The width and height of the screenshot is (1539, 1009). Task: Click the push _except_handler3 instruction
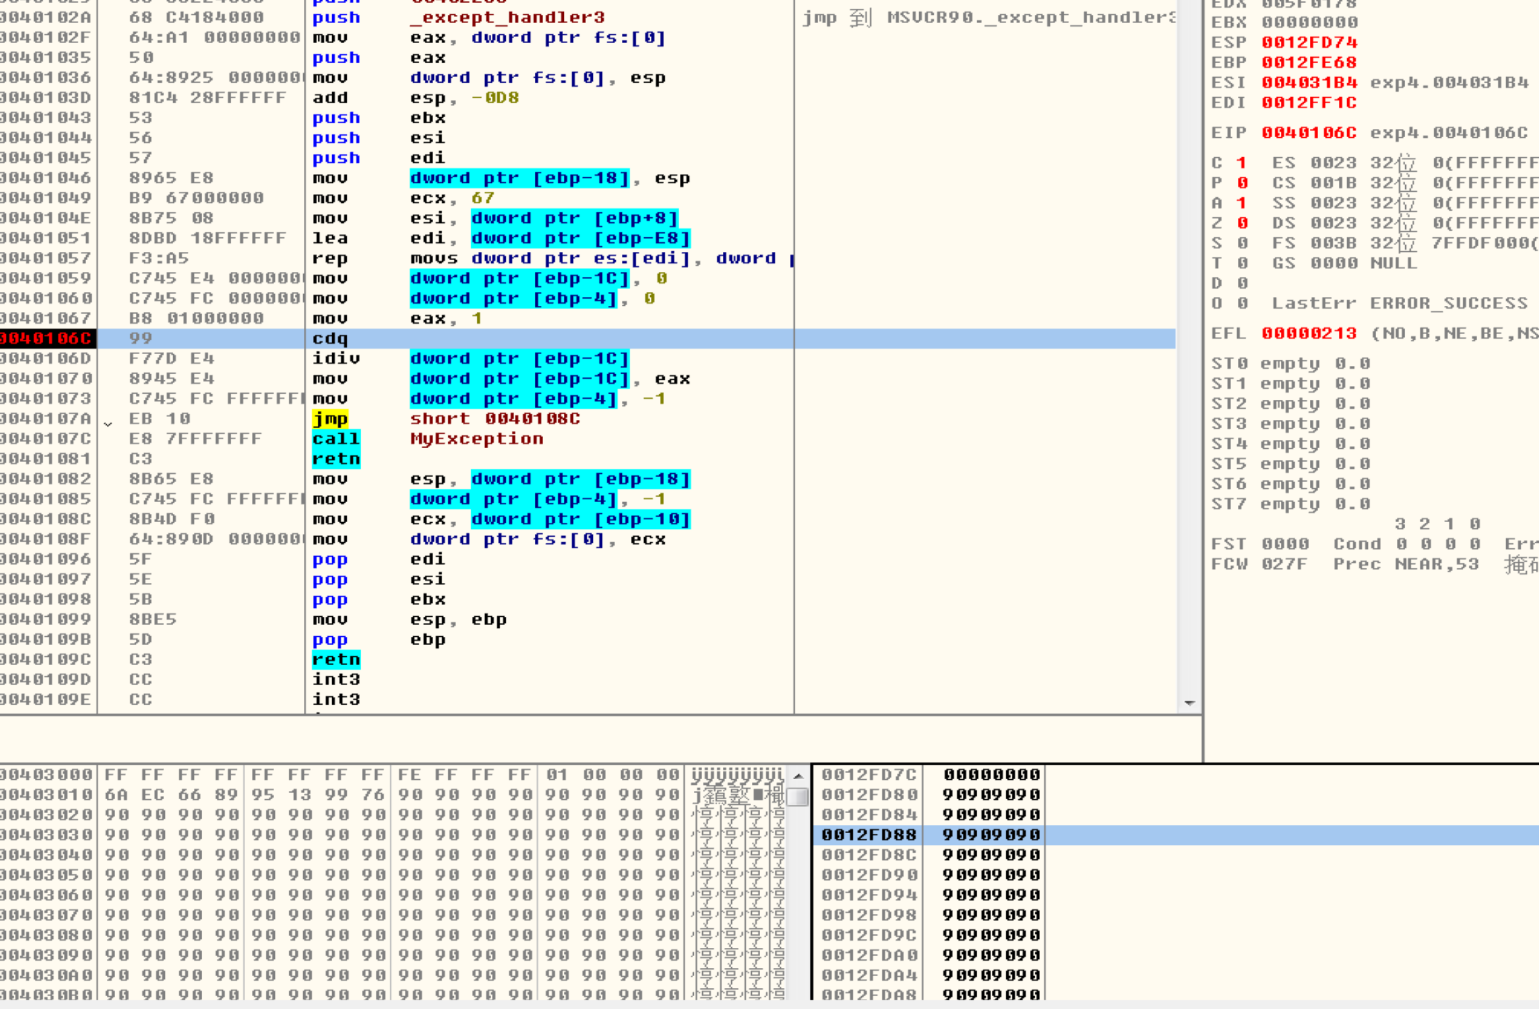(458, 17)
